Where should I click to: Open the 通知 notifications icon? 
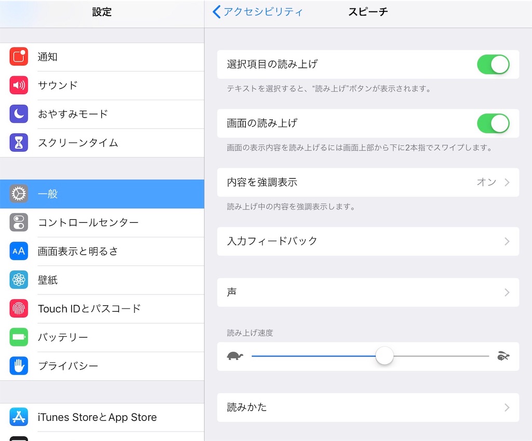(19, 56)
